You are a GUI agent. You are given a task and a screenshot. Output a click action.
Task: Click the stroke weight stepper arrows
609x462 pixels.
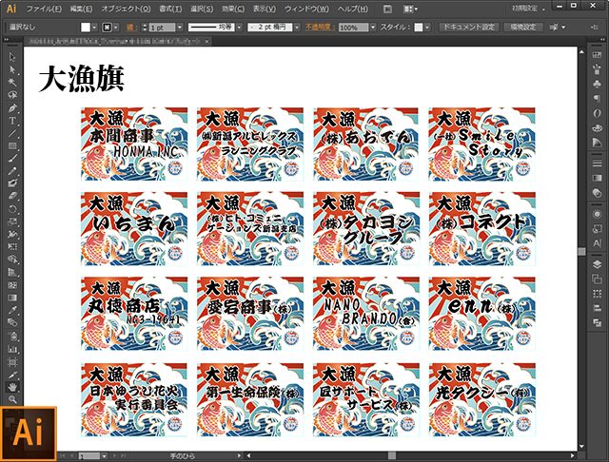pos(145,28)
